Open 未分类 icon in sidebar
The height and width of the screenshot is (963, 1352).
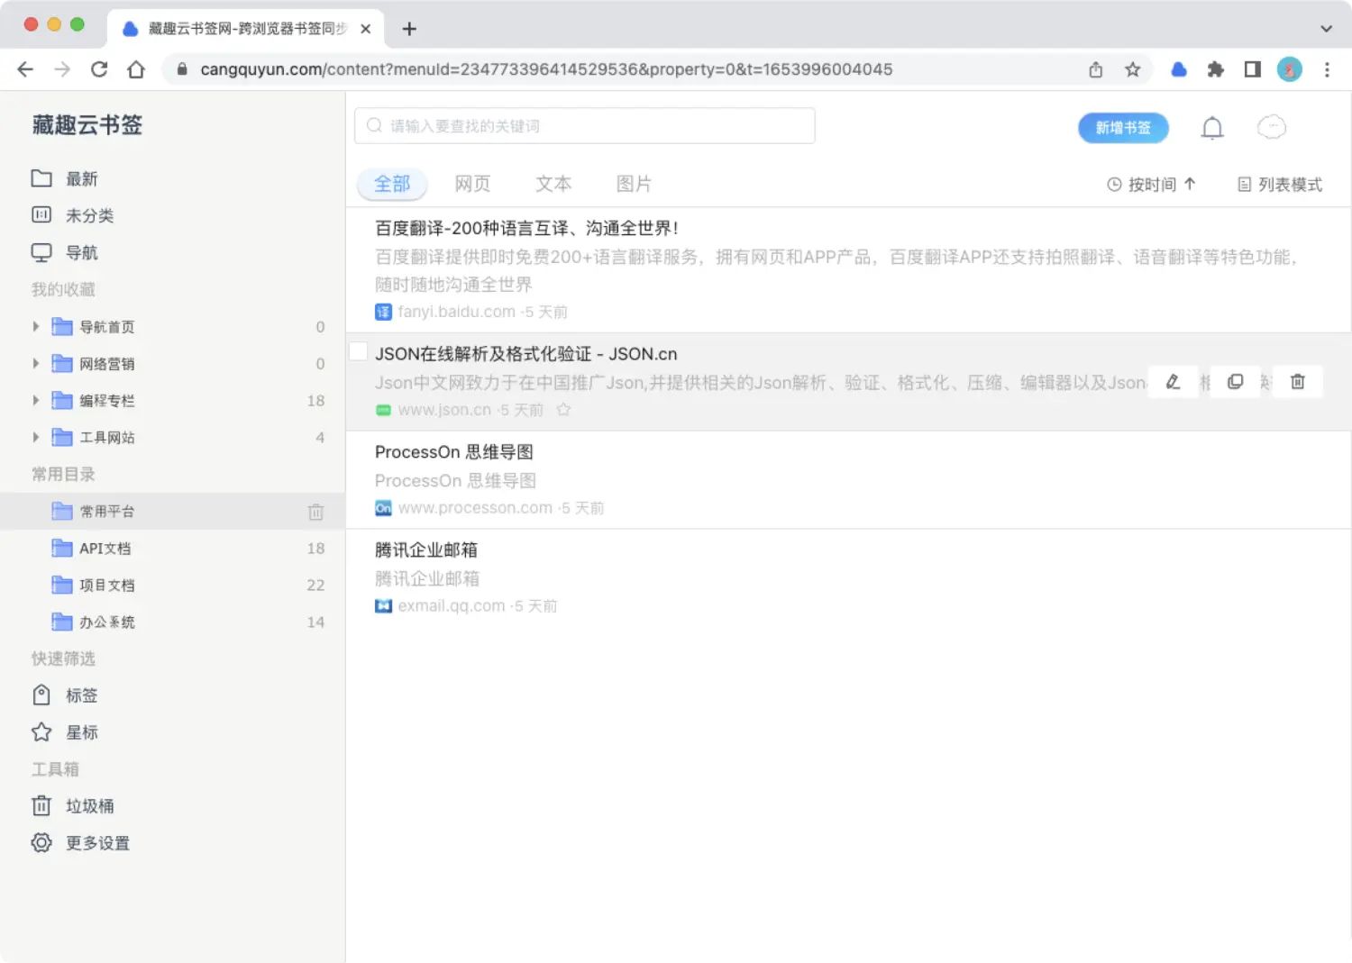[x=41, y=215]
